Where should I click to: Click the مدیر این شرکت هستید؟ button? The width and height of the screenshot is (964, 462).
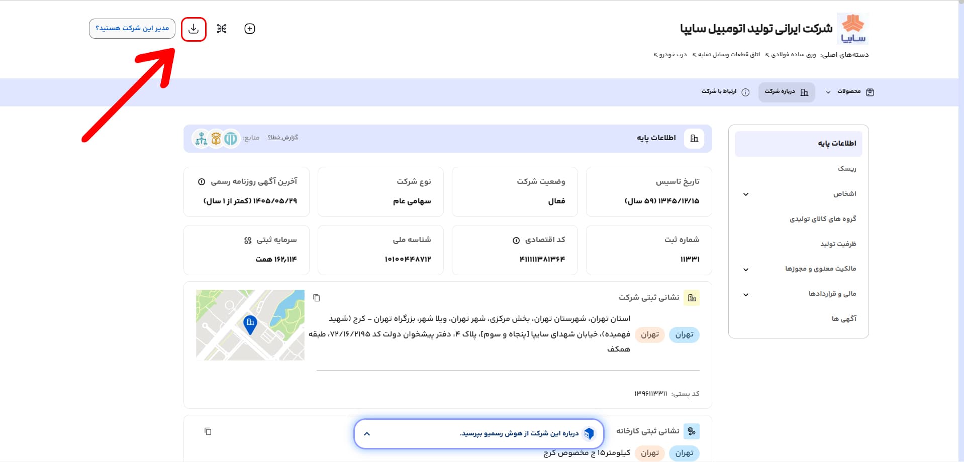pos(132,29)
